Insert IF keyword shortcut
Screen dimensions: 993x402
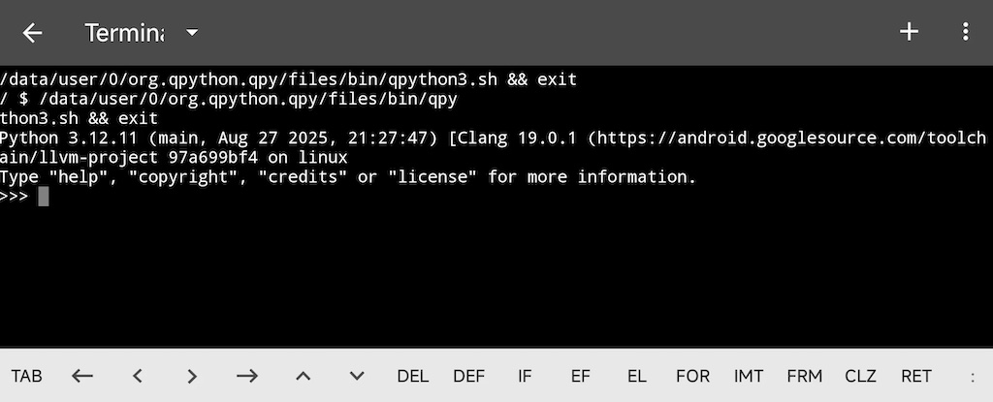525,376
